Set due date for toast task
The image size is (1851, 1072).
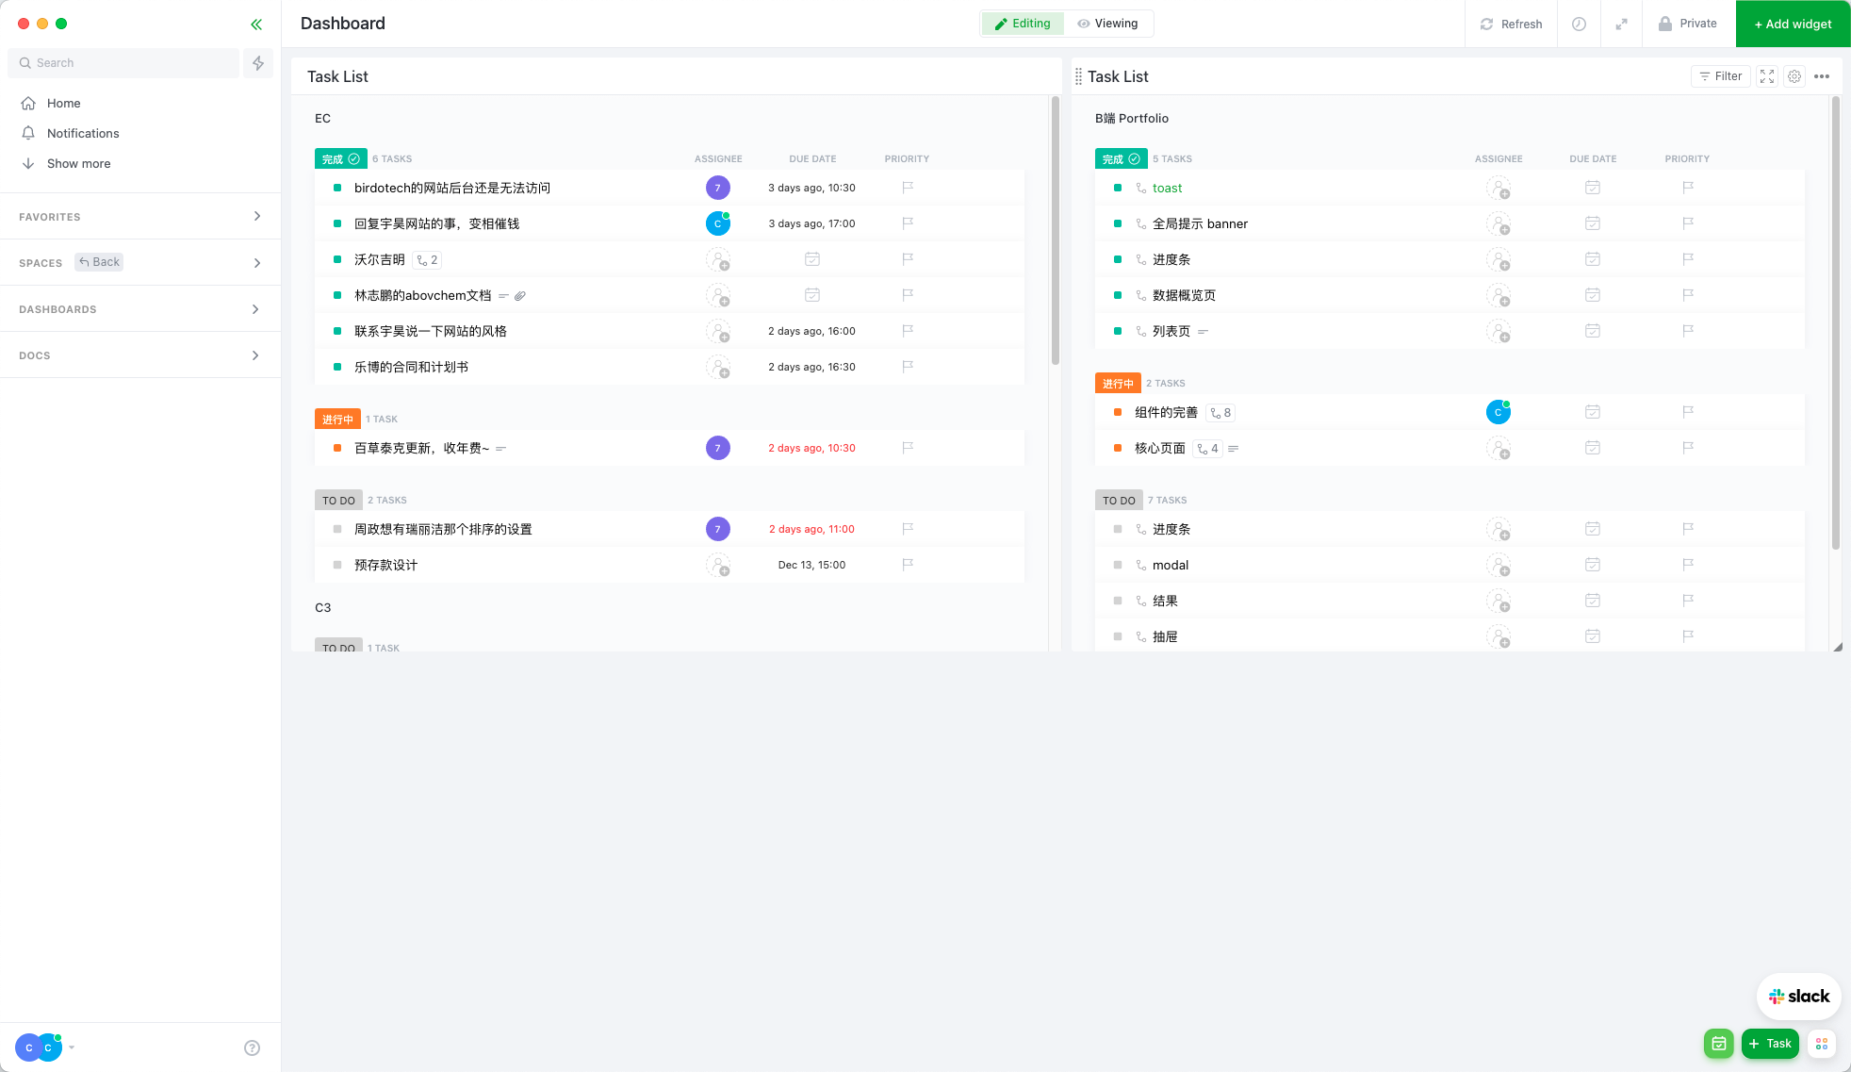pos(1593,188)
